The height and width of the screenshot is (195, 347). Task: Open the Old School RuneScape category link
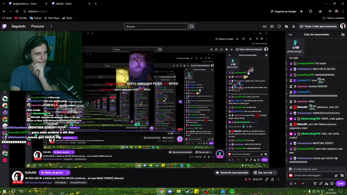pyautogui.click(x=38, y=183)
